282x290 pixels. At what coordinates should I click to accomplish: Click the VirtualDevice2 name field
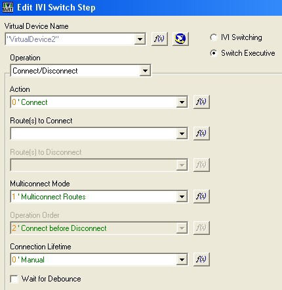70,39
